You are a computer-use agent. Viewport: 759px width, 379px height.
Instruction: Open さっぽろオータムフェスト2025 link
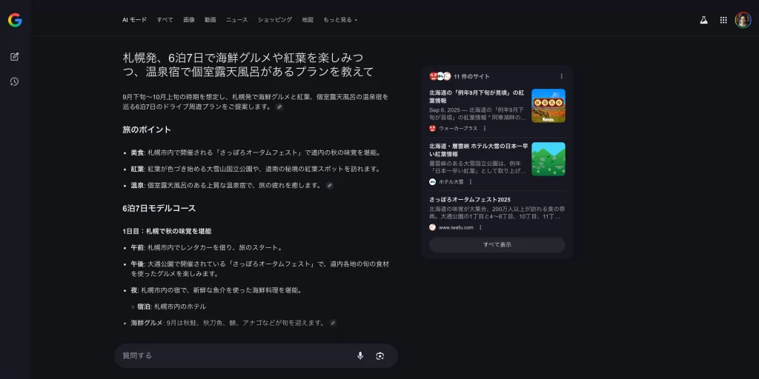point(469,200)
